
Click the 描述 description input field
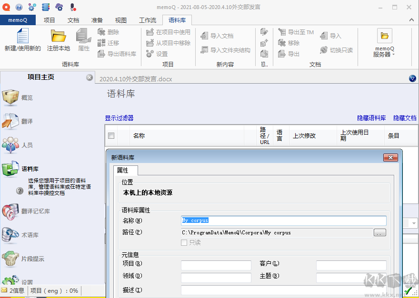(x=283, y=290)
